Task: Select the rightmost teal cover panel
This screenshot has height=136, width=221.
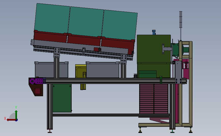Action: point(120,25)
